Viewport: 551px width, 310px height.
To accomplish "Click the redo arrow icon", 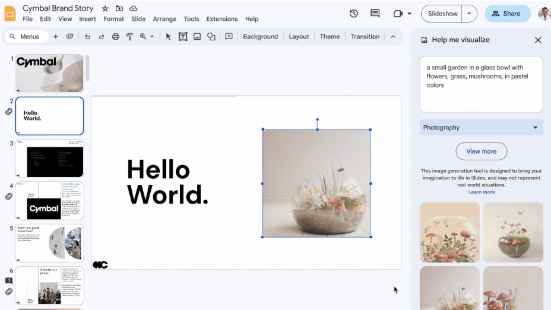I will (101, 37).
